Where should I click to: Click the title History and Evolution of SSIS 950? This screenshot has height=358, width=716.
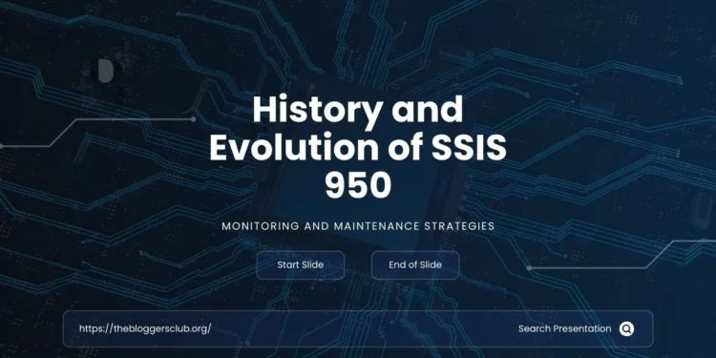358,147
